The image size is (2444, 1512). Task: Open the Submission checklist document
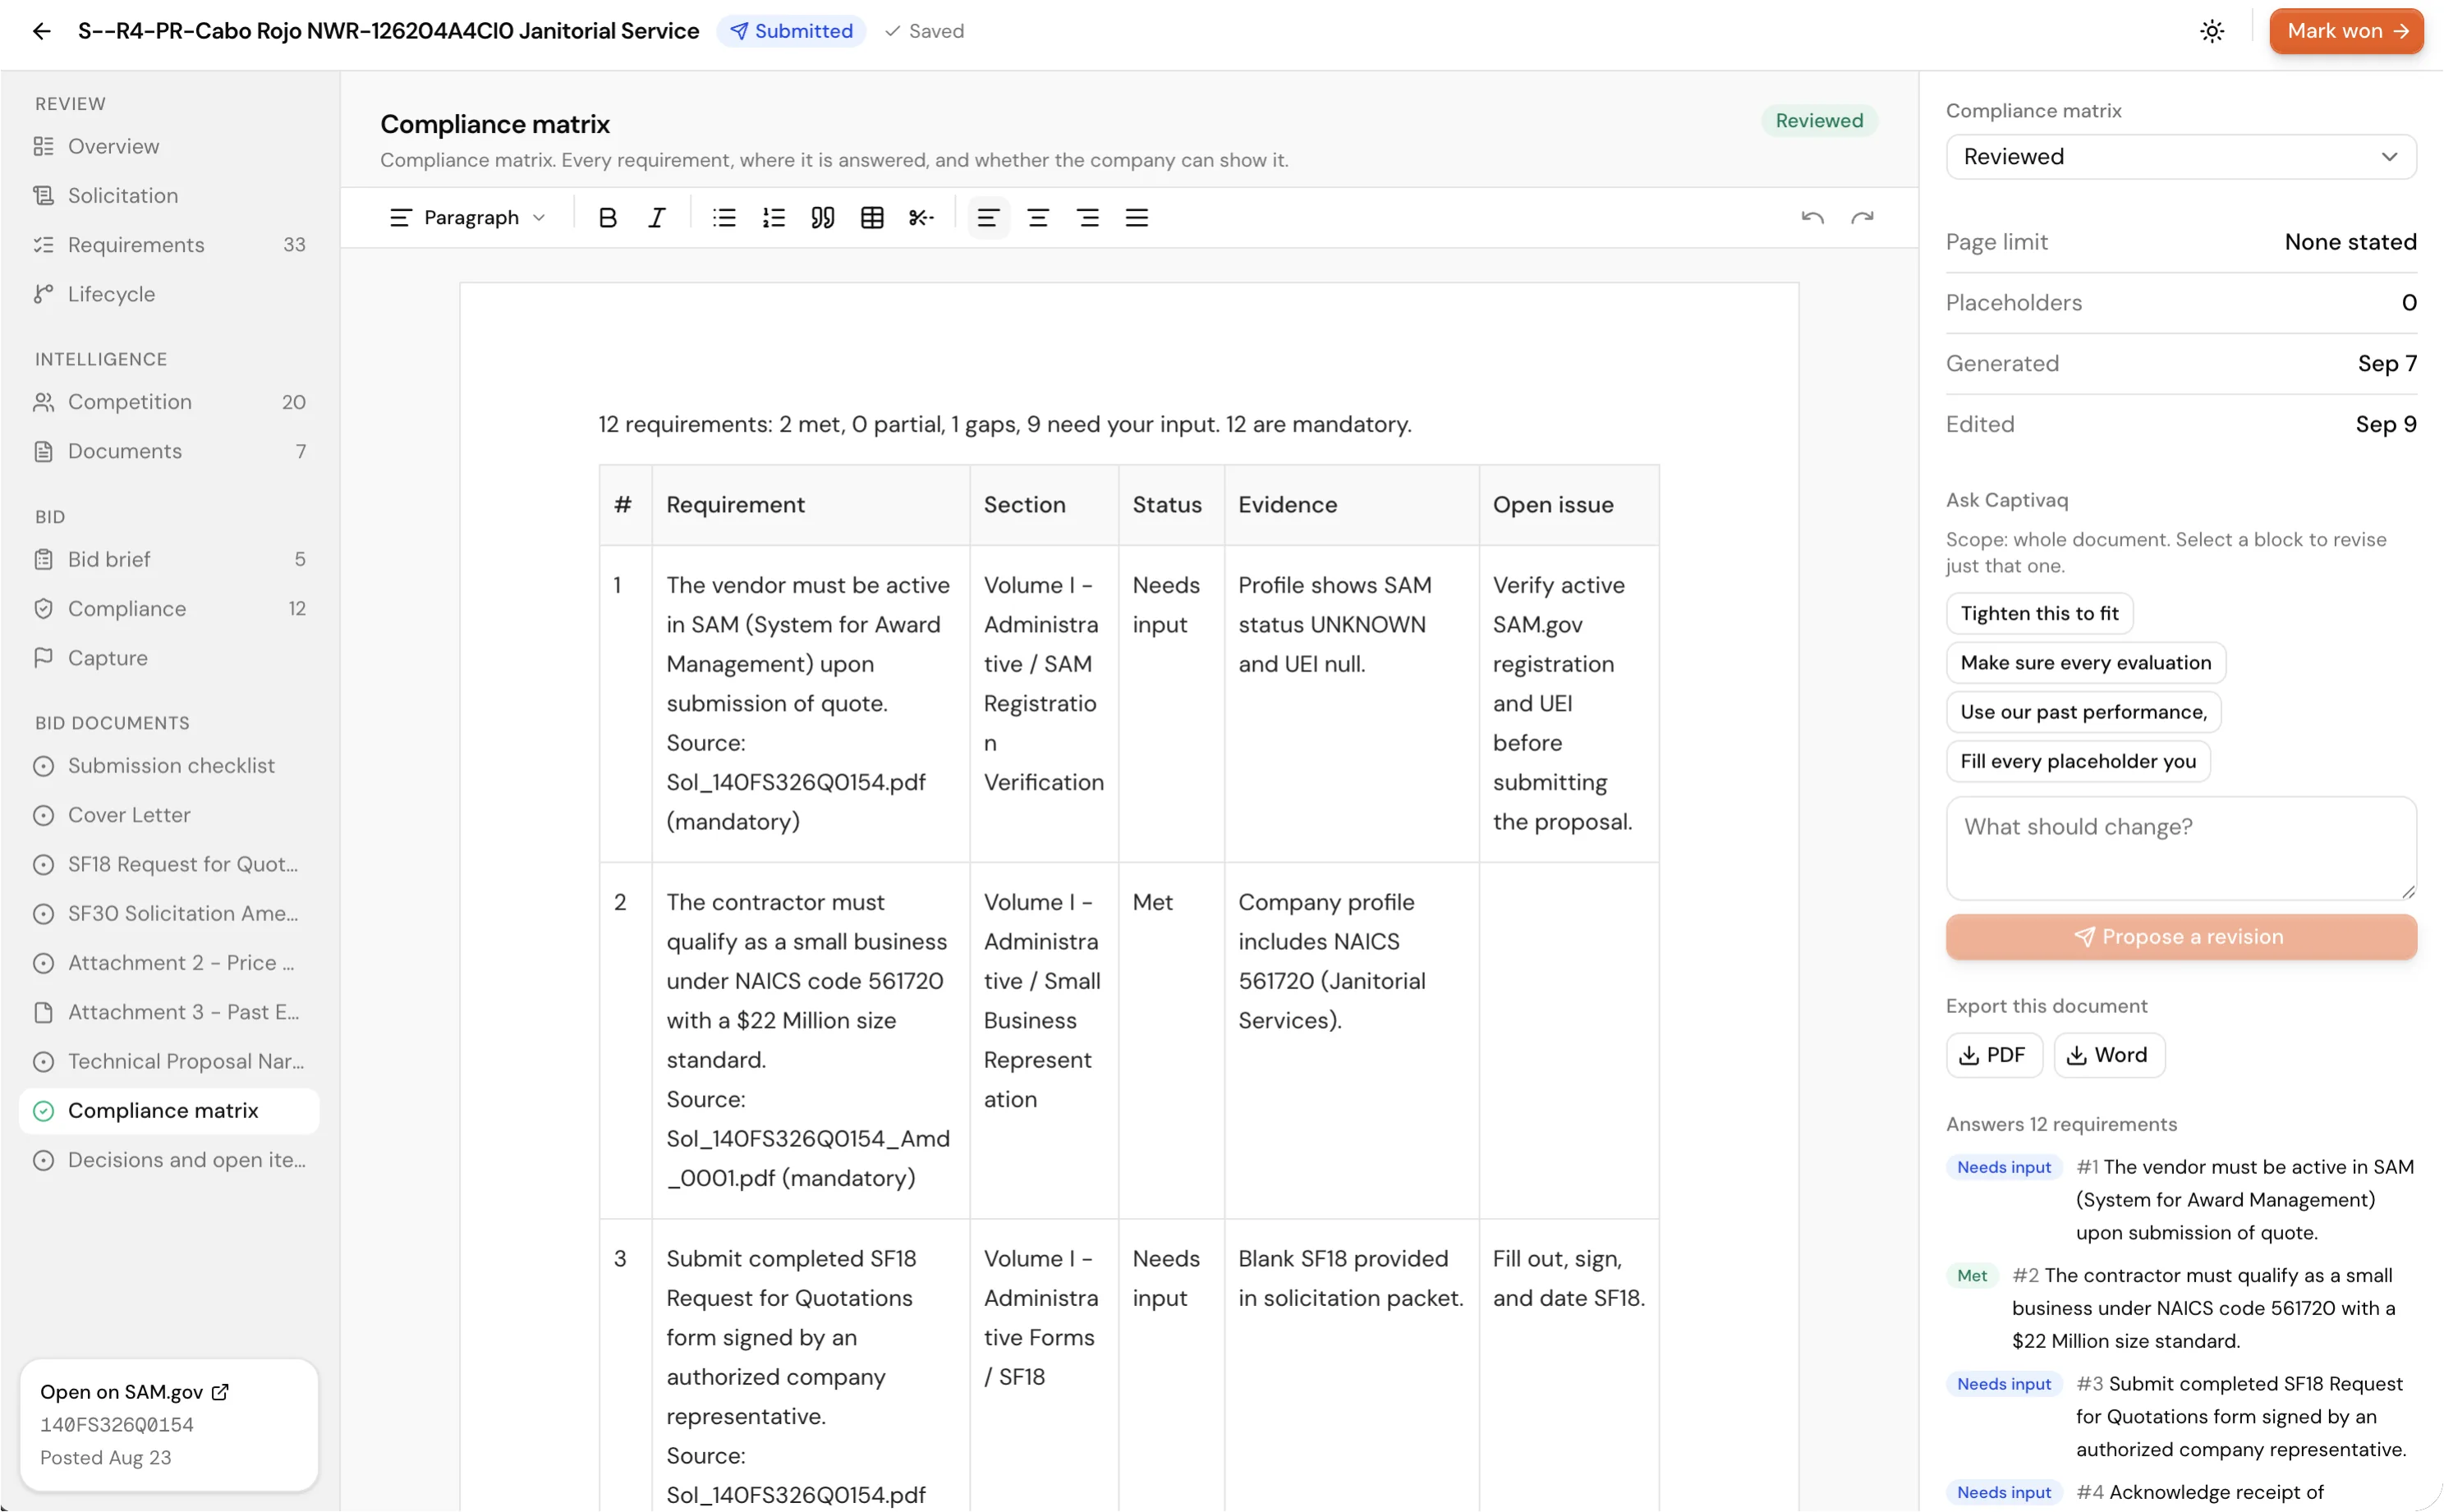[169, 765]
